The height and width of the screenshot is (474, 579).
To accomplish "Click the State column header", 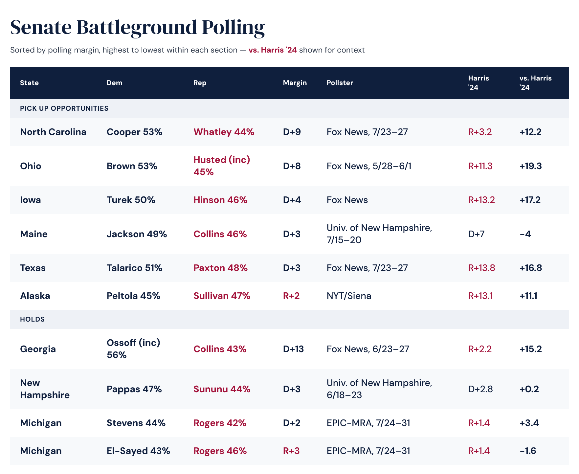I will click(29, 83).
